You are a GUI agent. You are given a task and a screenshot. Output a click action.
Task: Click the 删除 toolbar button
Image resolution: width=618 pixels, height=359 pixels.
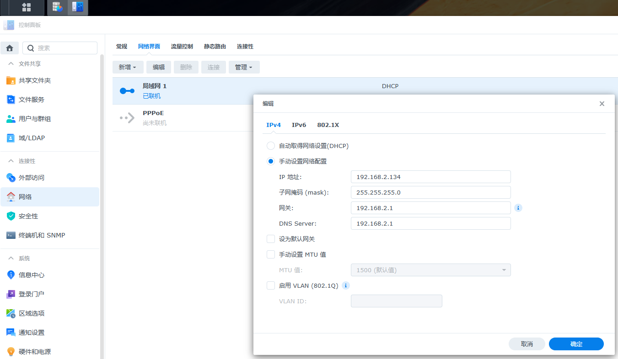[x=186, y=67]
